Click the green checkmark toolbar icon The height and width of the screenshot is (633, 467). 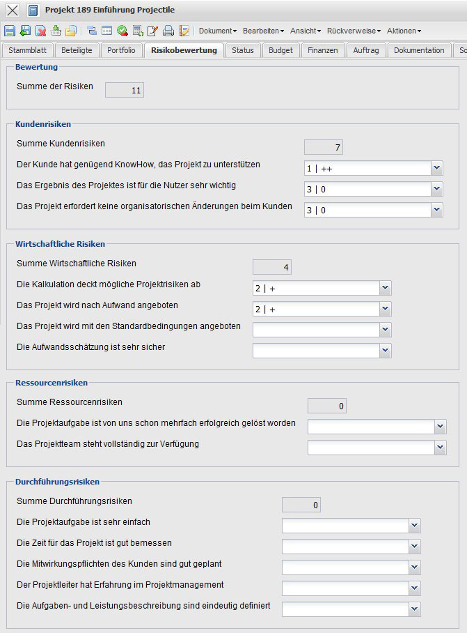[122, 31]
